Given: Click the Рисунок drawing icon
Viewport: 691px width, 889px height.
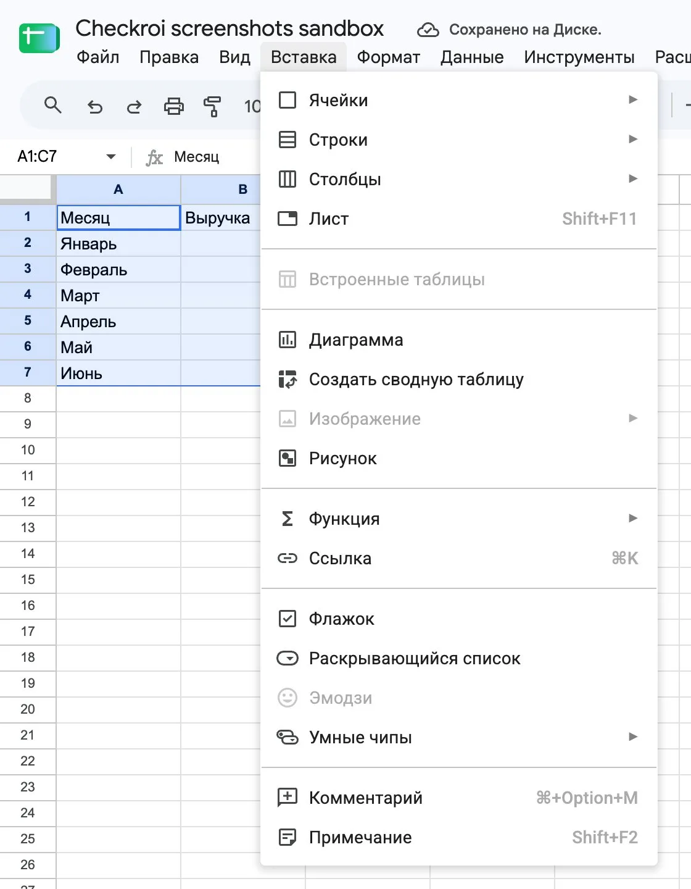Looking at the screenshot, I should (288, 458).
